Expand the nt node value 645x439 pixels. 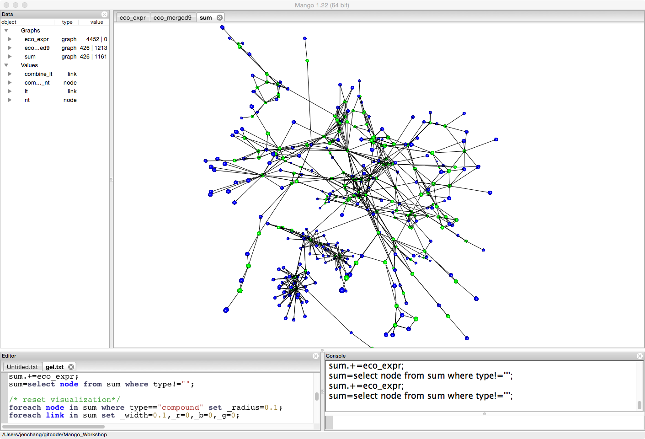(10, 100)
